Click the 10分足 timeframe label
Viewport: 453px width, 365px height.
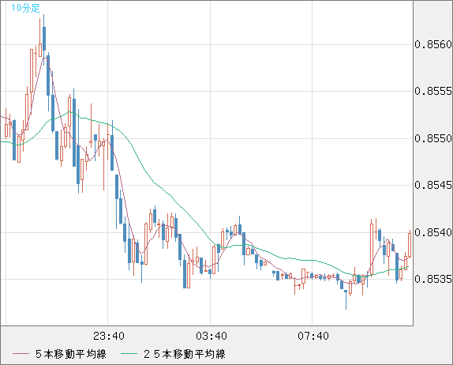click(x=25, y=8)
